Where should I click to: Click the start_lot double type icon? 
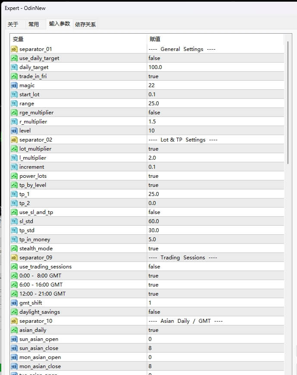click(14, 95)
